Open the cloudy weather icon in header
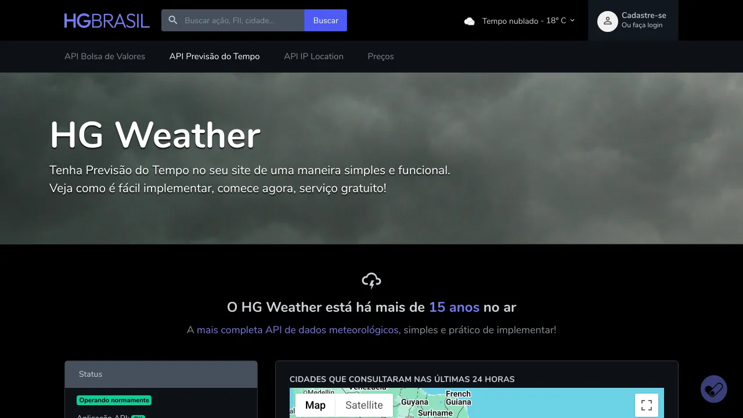743x418 pixels. (470, 21)
